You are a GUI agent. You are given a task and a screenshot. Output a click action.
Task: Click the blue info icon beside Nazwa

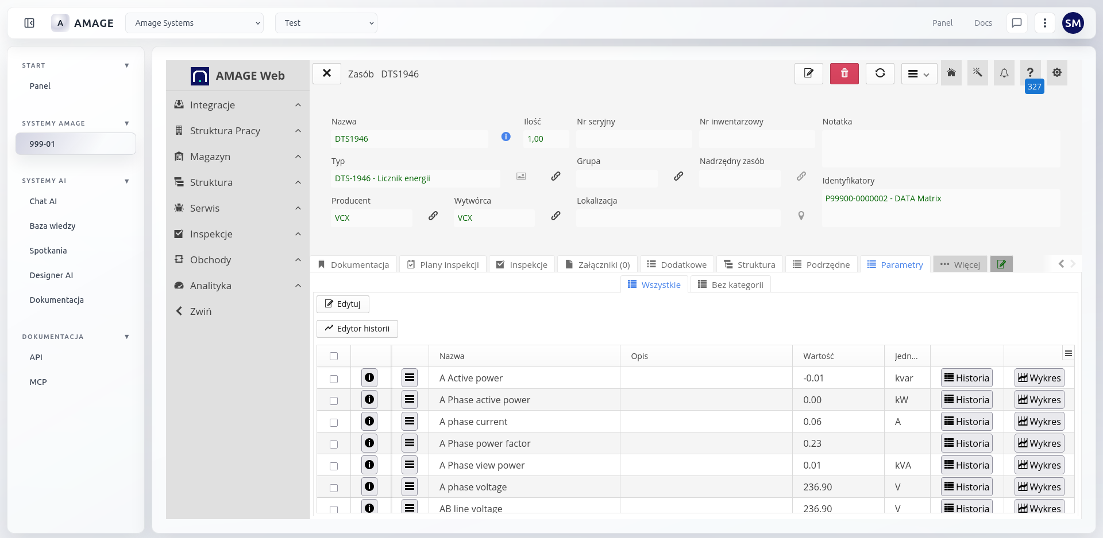coord(506,137)
